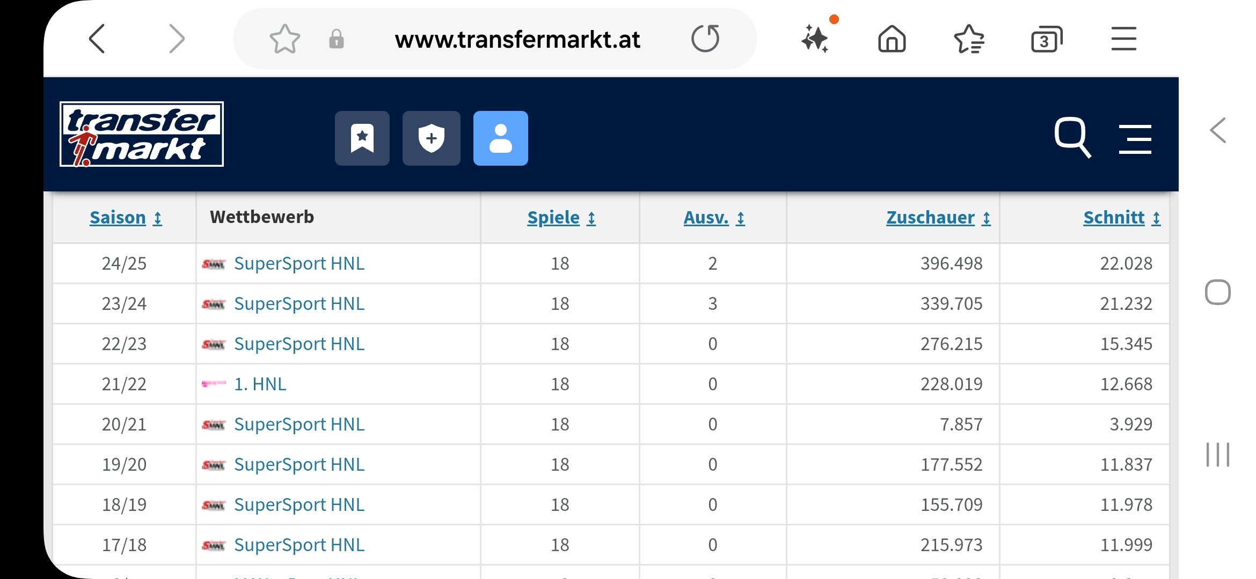Screen dimensions: 1256x579
Task: Open Transfermarkt hamburger menu
Action: [1135, 139]
